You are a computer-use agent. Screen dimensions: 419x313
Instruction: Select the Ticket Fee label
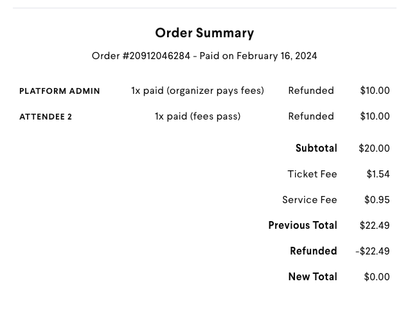click(312, 174)
